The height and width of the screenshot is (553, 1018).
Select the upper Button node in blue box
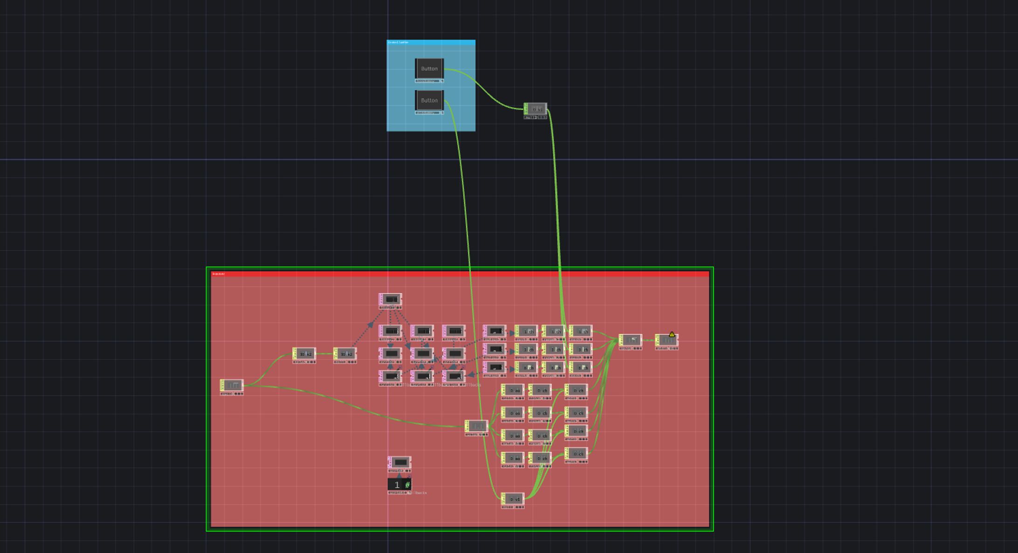[429, 69]
